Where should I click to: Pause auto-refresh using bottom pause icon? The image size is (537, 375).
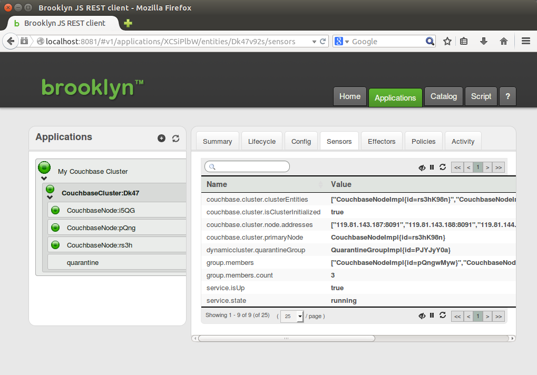(x=432, y=315)
